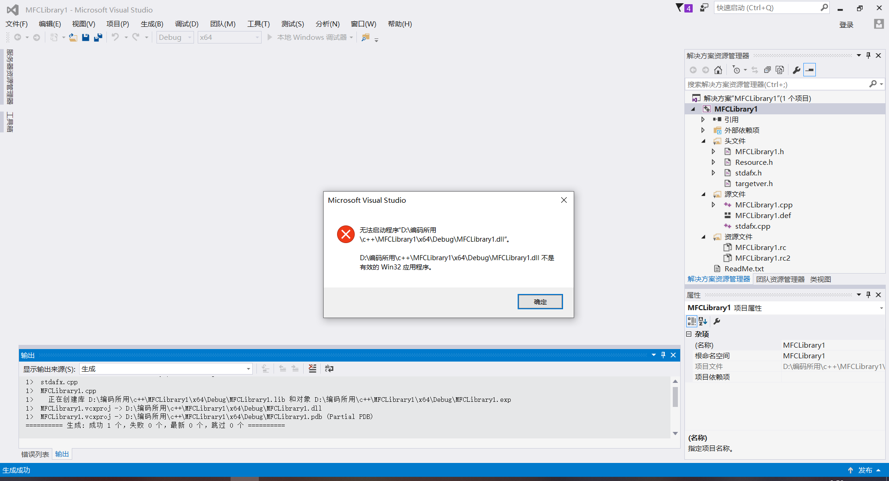Click Solution Explorer properties wrench icon

pos(796,70)
